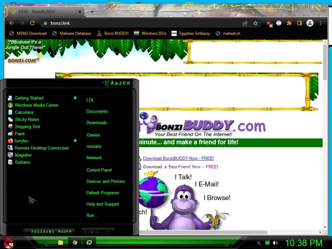Open Default Programs
Image resolution: width=332 pixels, height=249 pixels.
[x=102, y=193]
